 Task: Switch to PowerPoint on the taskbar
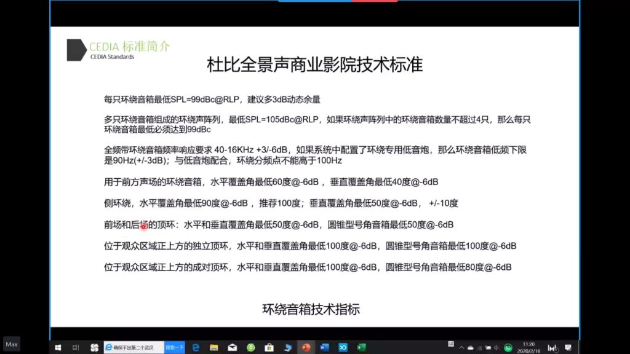(306, 348)
